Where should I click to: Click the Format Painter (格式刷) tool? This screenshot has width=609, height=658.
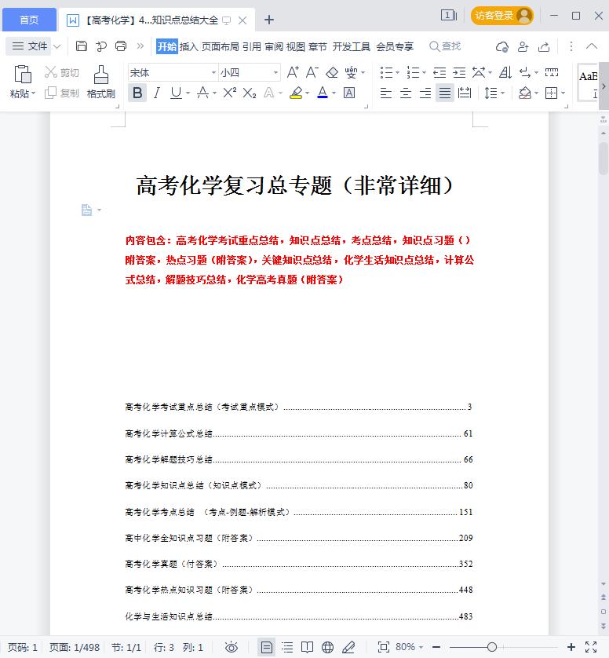pyautogui.click(x=100, y=82)
